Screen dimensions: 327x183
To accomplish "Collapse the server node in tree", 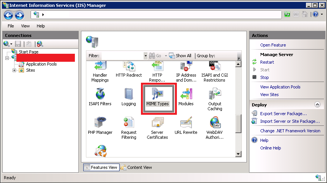I will [x=7, y=58].
